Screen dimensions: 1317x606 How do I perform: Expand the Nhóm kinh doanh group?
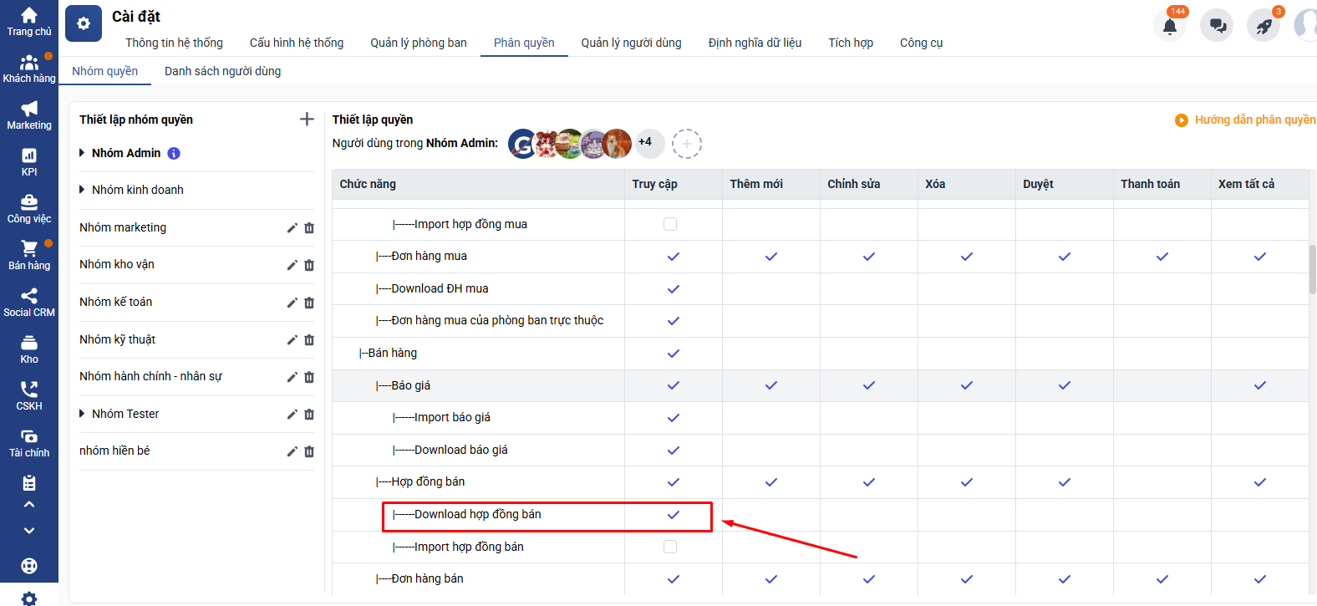coord(82,190)
